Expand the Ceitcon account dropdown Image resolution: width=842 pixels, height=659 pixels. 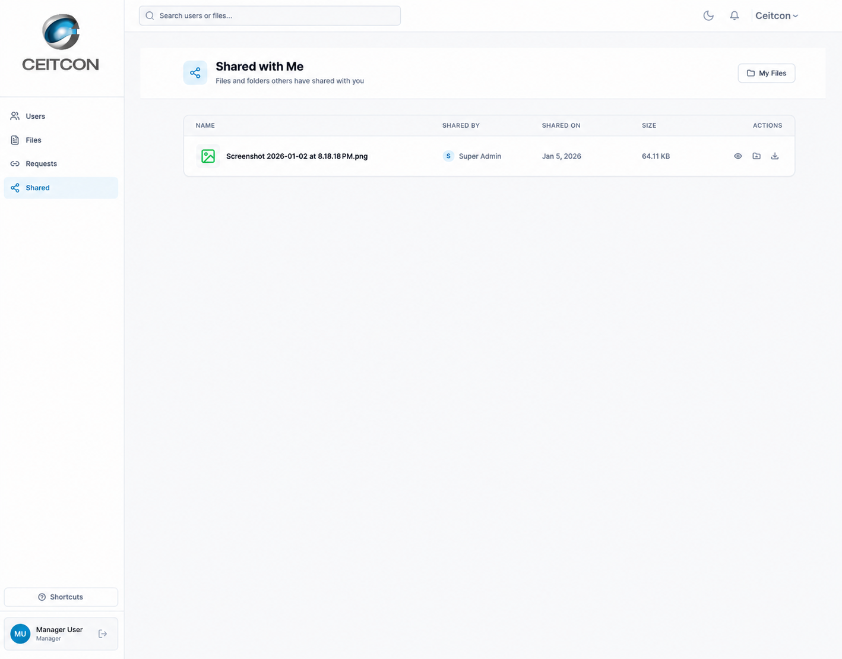777,16
